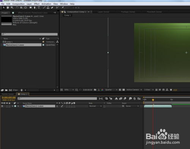Toggle the transparency grid button
This screenshot has height=149, width=190.
pyautogui.click(x=123, y=90)
